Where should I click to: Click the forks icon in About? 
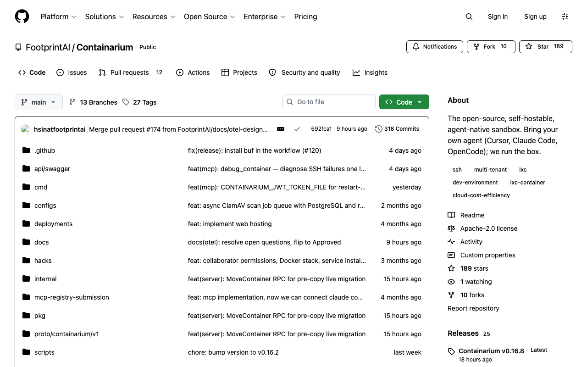coord(451,295)
